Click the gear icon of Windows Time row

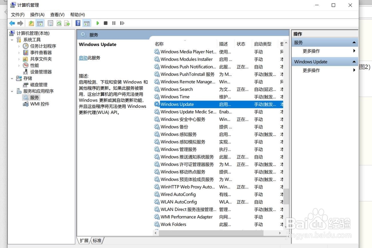click(157, 97)
